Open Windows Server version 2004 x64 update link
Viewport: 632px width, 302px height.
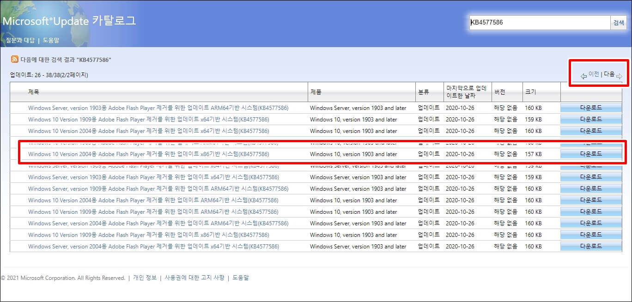[153, 246]
